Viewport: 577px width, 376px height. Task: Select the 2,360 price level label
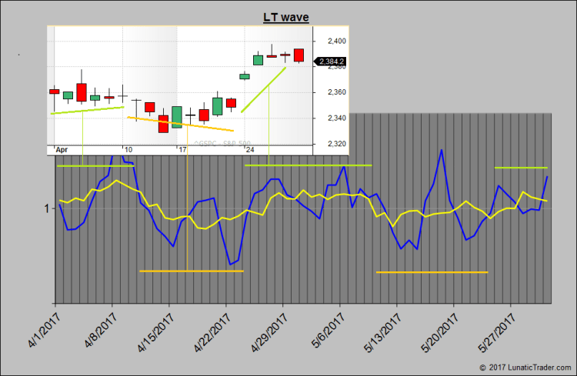335,92
